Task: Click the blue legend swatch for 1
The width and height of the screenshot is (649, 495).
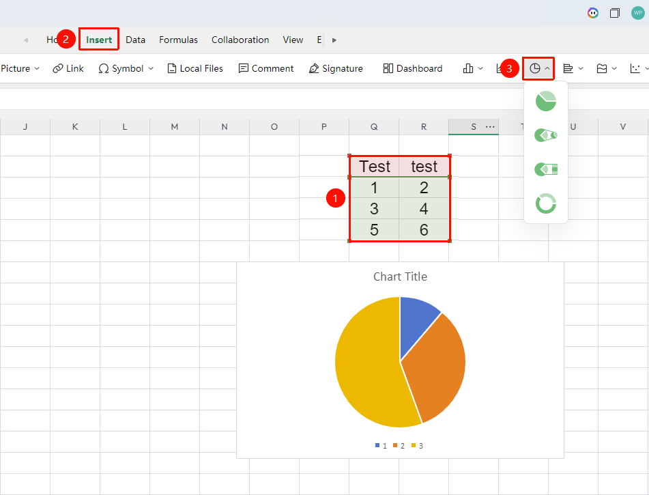Action: pyautogui.click(x=377, y=445)
